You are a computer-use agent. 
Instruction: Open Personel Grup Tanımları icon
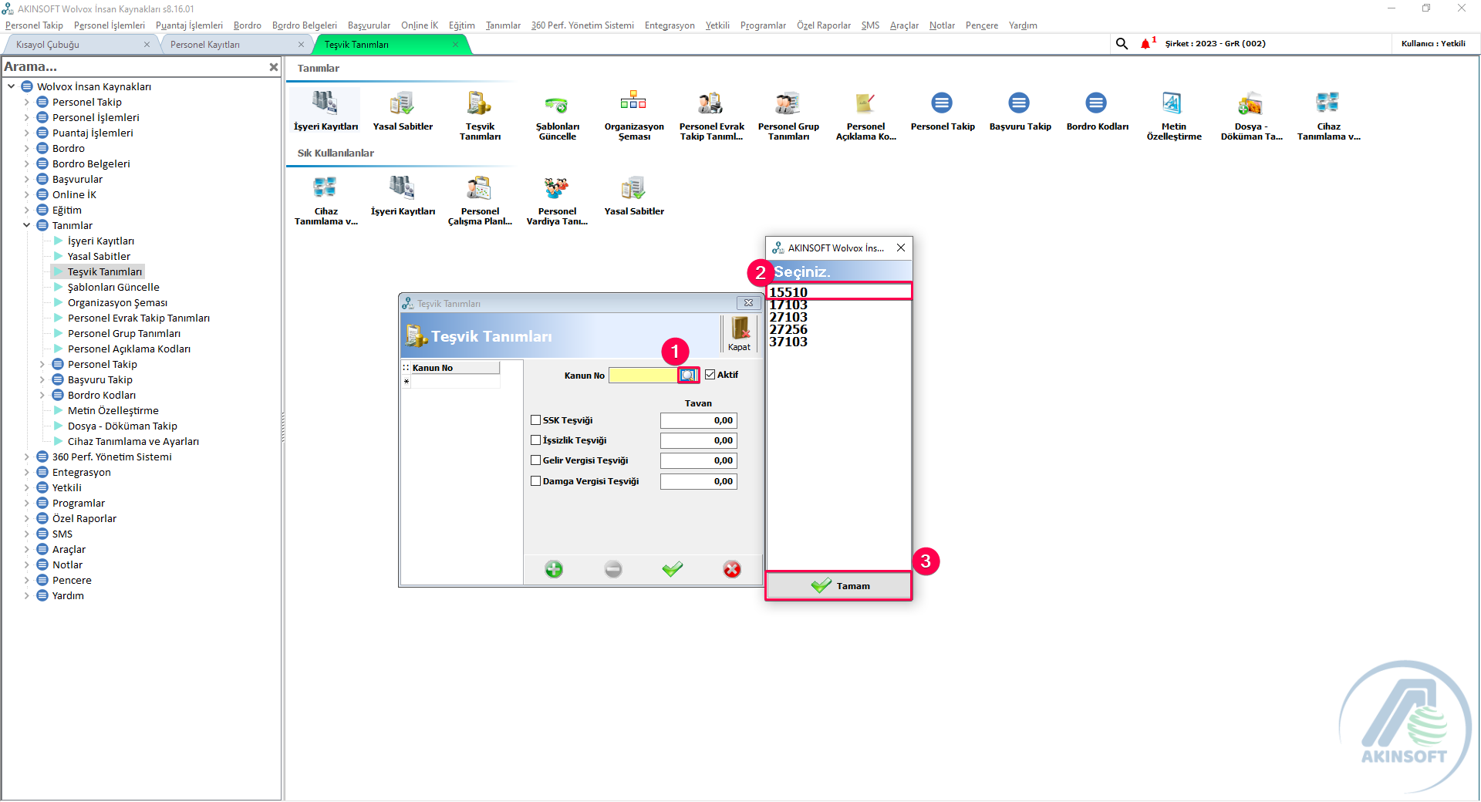click(x=788, y=115)
